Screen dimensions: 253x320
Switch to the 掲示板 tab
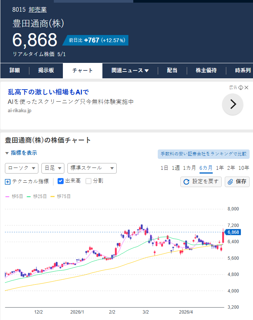(x=46, y=70)
